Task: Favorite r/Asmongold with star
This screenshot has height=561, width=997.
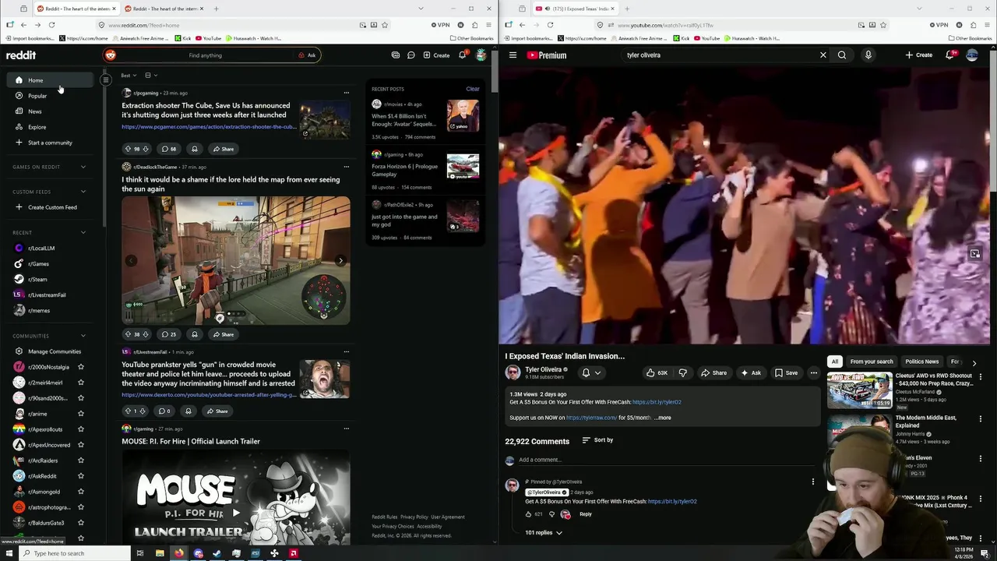Action: [81, 492]
